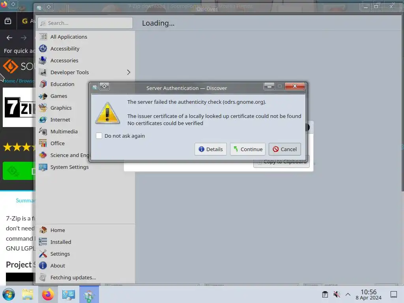The image size is (404, 303).
Task: Open Firefox tab overview icon
Action: (x=8, y=21)
